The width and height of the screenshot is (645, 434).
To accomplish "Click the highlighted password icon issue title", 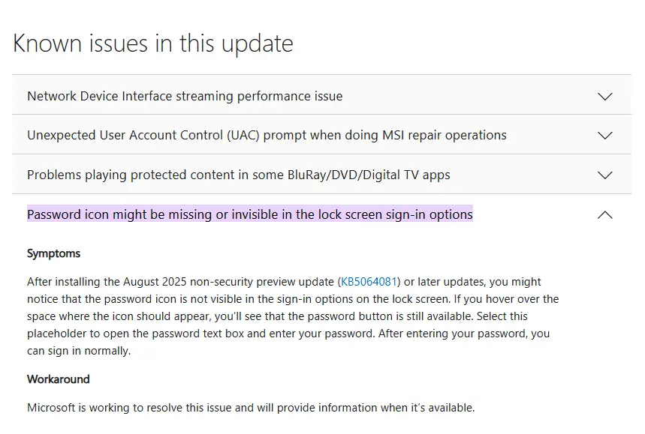I will (249, 214).
